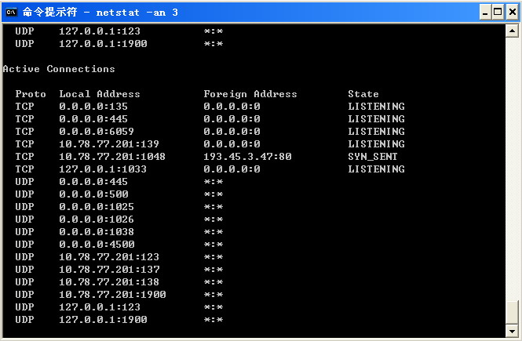
Task: Click local address 0.0.0.0:6059
Action: [97, 132]
